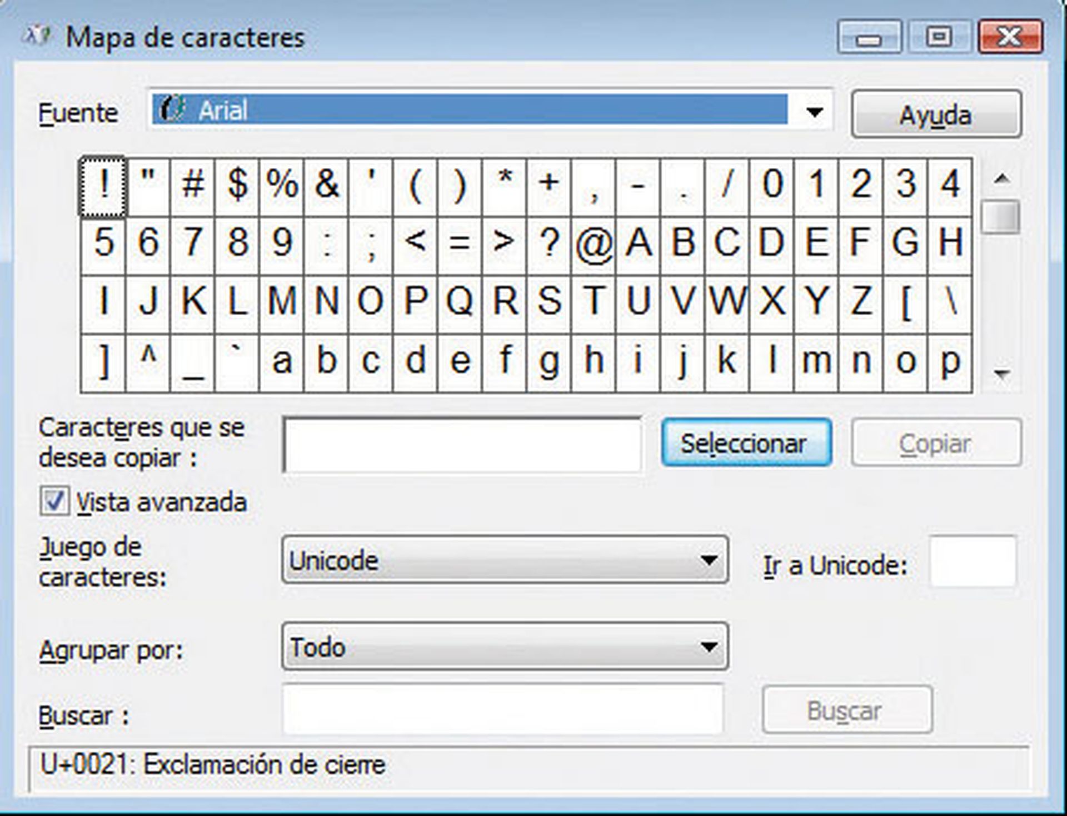
Task: Toggle the Vista avanzada checkbox
Action: (x=54, y=501)
